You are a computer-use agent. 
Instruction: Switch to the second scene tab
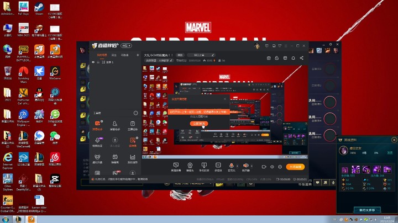tap(114, 55)
